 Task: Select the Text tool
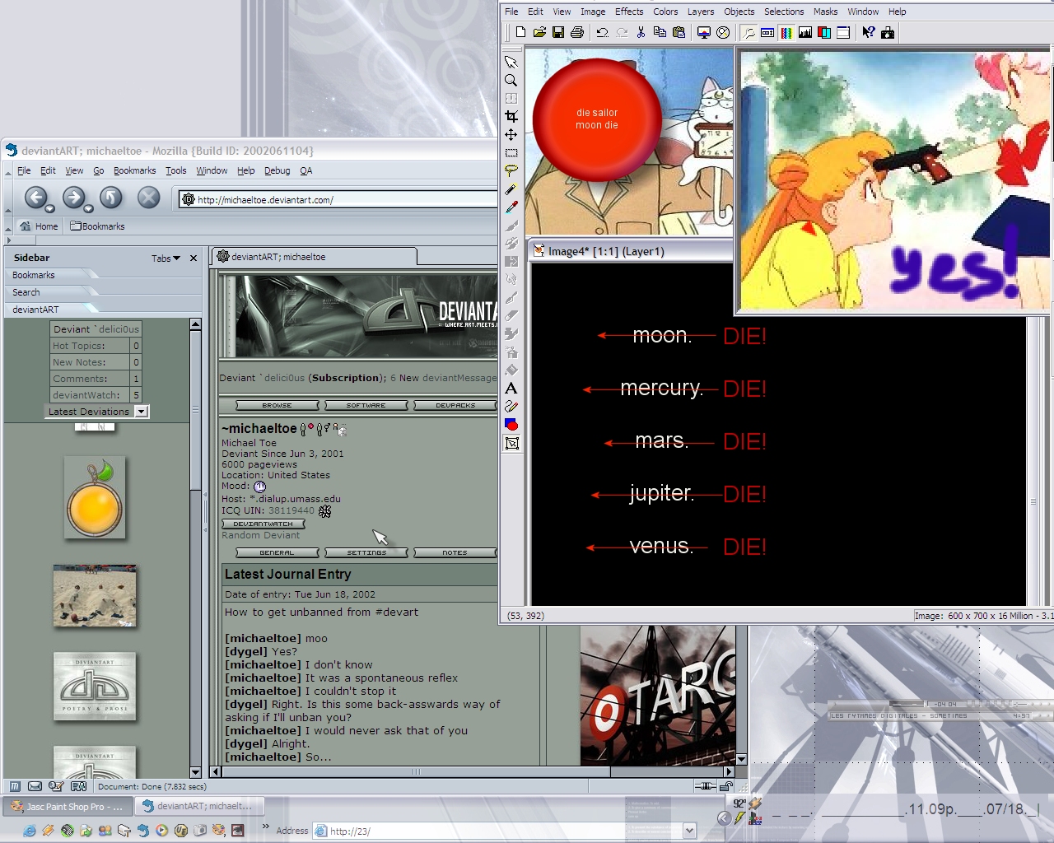(x=511, y=389)
